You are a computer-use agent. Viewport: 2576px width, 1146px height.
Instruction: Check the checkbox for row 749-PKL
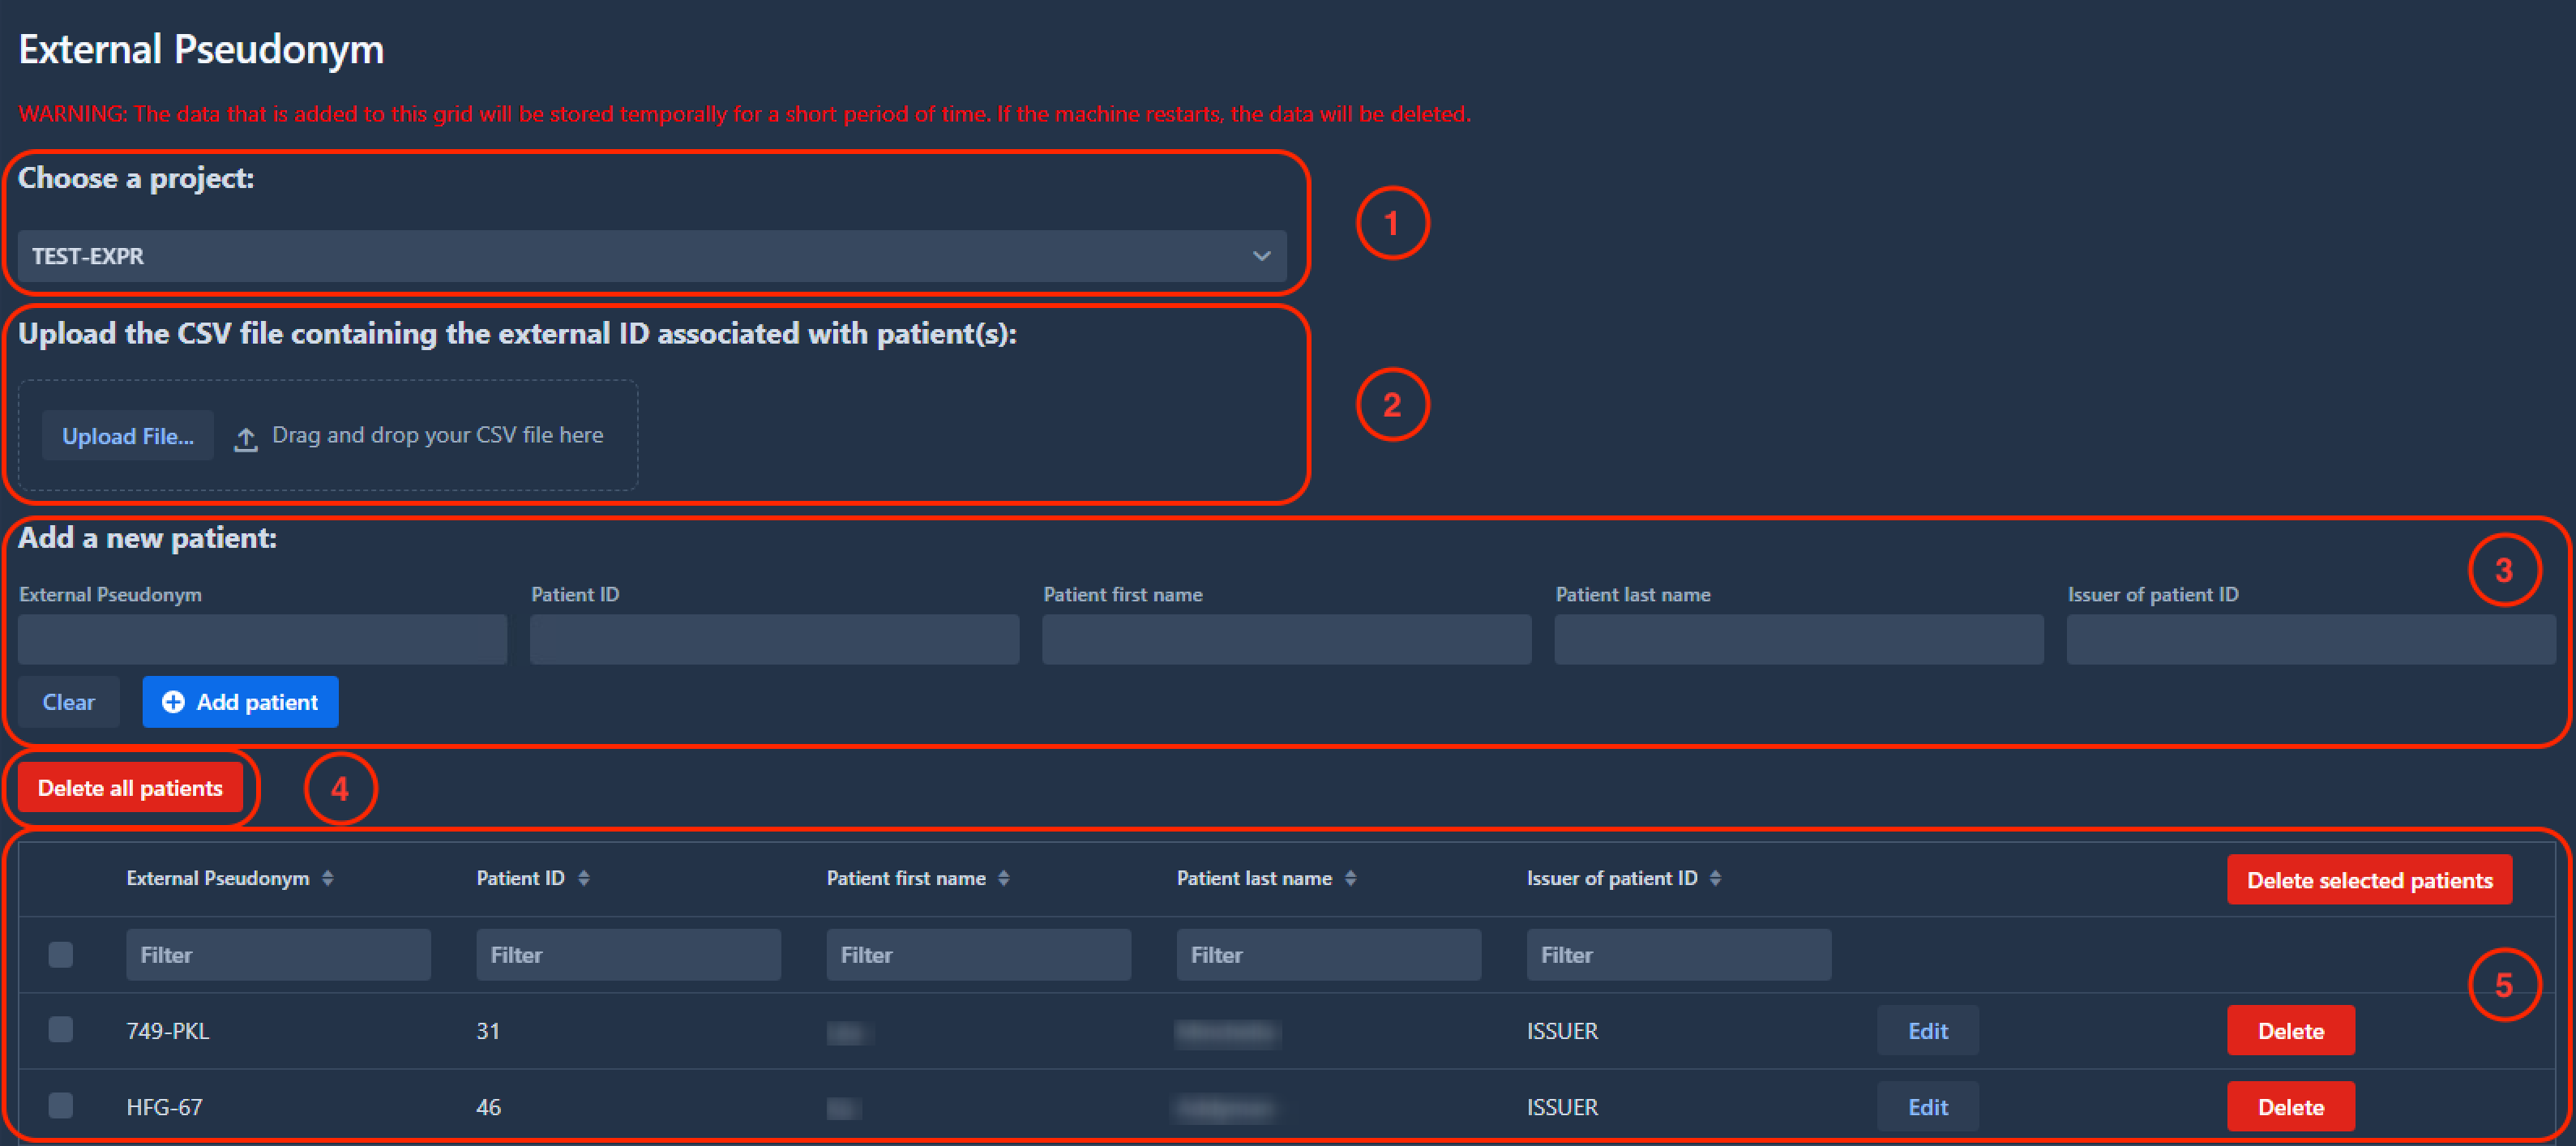[61, 1029]
